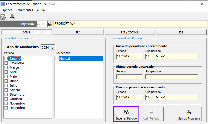Check the Fevereiro checkbox
The height and width of the screenshot is (124, 208).
point(6,63)
